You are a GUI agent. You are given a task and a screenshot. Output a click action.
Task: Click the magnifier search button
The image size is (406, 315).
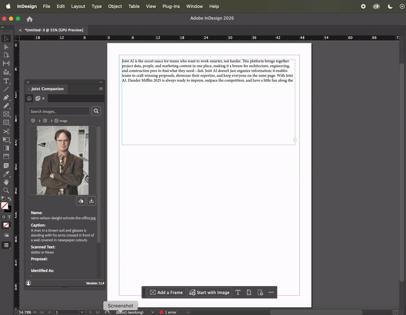[x=96, y=111]
